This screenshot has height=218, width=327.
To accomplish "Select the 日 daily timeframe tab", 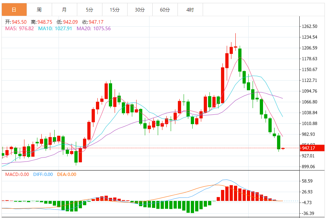I will (14, 10).
